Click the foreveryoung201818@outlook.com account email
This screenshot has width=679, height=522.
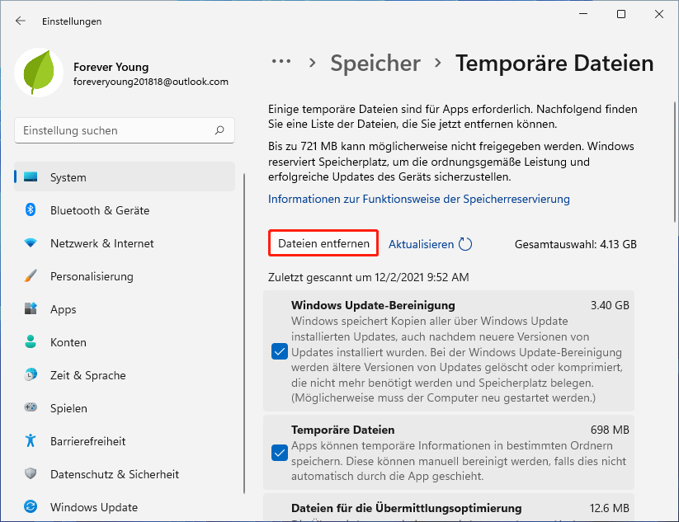[151, 82]
